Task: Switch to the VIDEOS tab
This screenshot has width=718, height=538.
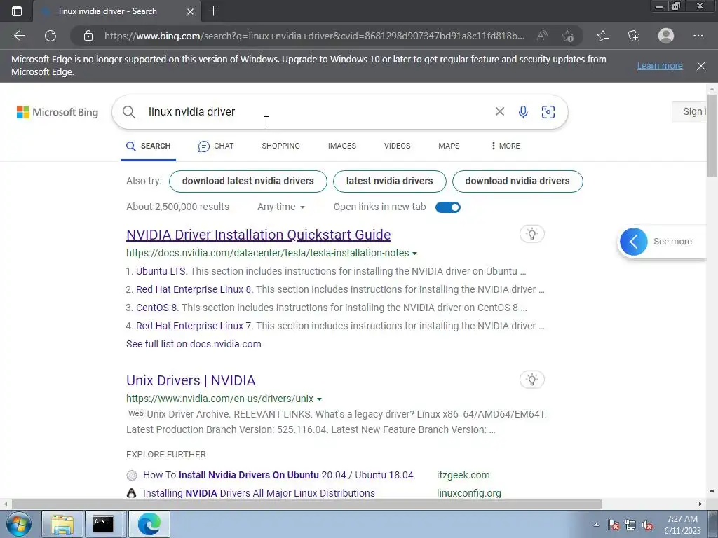Action: 397,146
